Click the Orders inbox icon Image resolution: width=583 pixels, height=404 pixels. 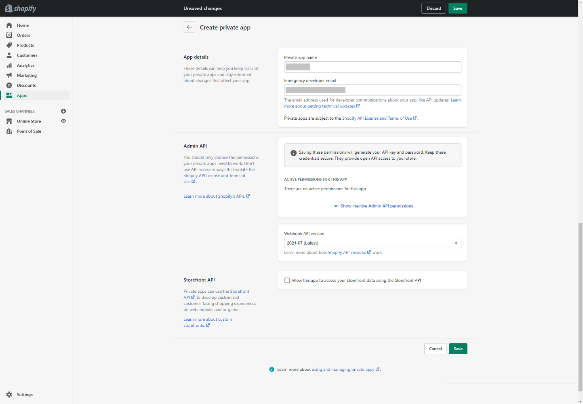9,35
